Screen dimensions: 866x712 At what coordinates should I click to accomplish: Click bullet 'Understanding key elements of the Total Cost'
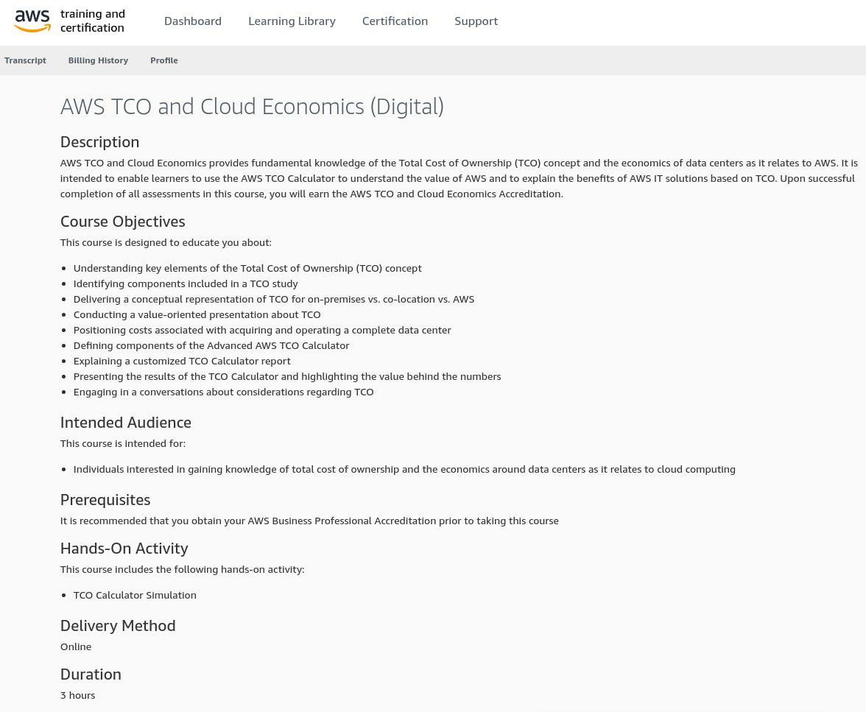coord(247,269)
